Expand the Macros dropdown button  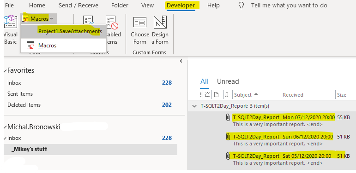[x=38, y=18]
